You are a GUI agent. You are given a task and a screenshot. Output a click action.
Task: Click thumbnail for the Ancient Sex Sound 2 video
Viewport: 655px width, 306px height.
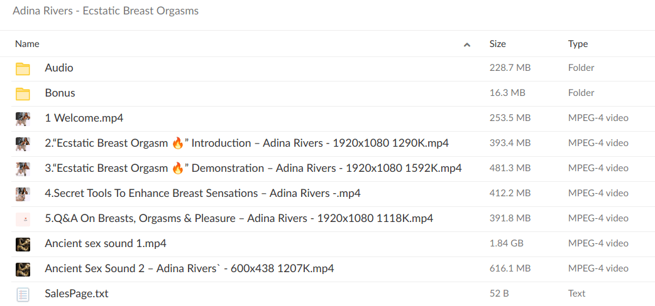tap(23, 269)
